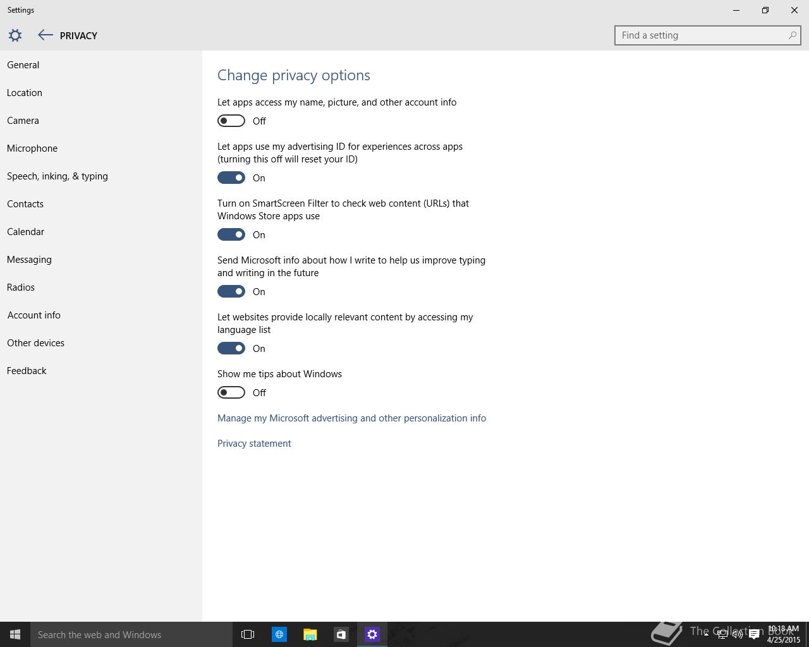
Task: Open the Action Center notifications icon
Action: coord(754,634)
